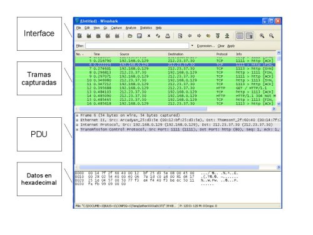Find a packet magnifier-page icon
Image resolution: width=313 pixels, height=235 pixels.
pyautogui.click(x=180, y=36)
